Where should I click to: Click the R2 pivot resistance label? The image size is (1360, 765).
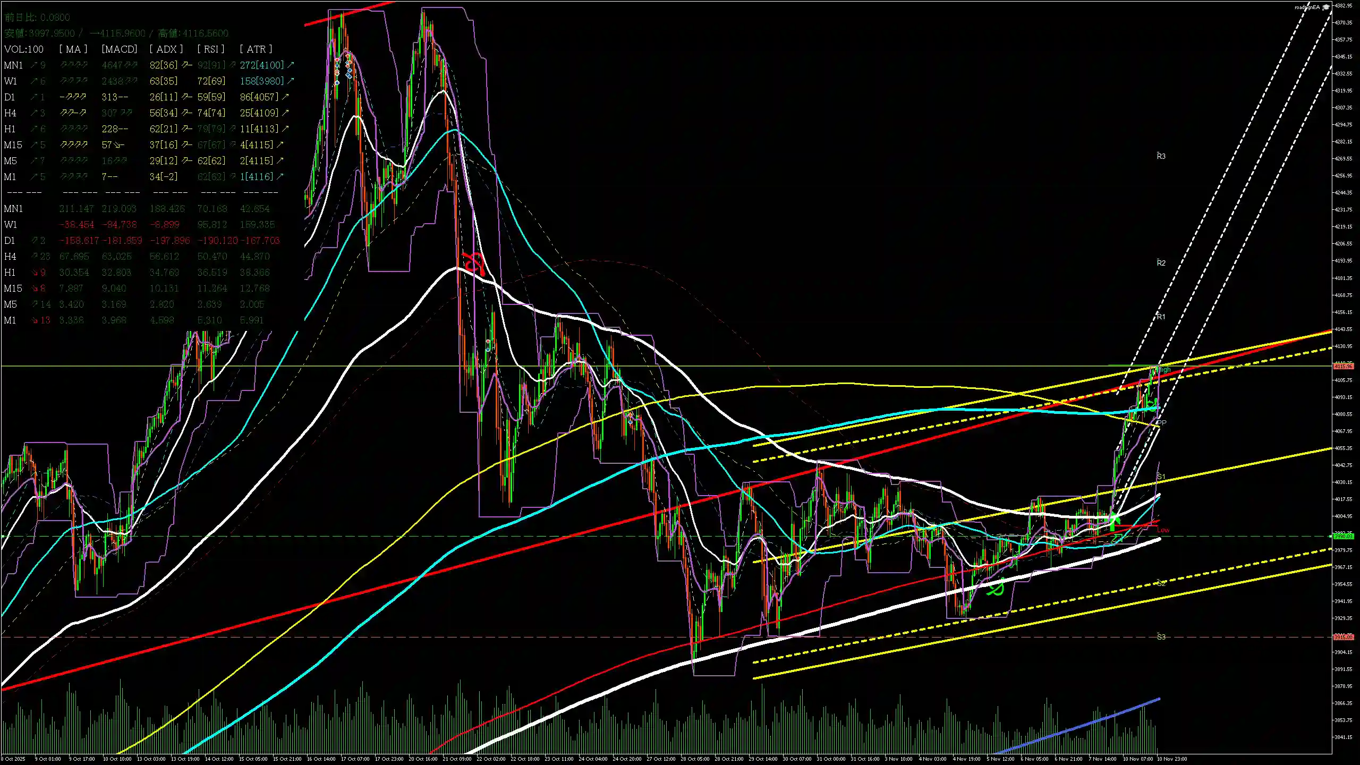tap(1161, 263)
